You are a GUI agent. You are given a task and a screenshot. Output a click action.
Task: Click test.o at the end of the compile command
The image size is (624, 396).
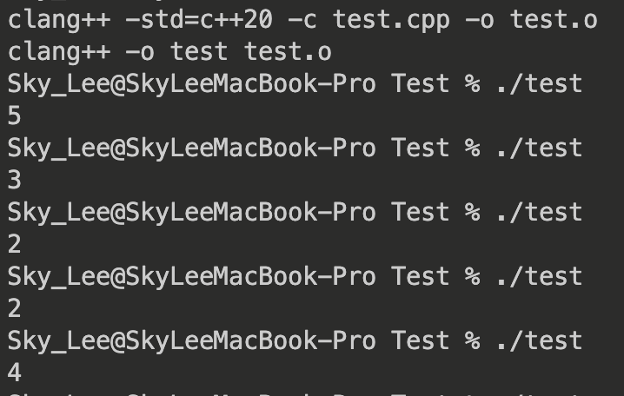(554, 19)
